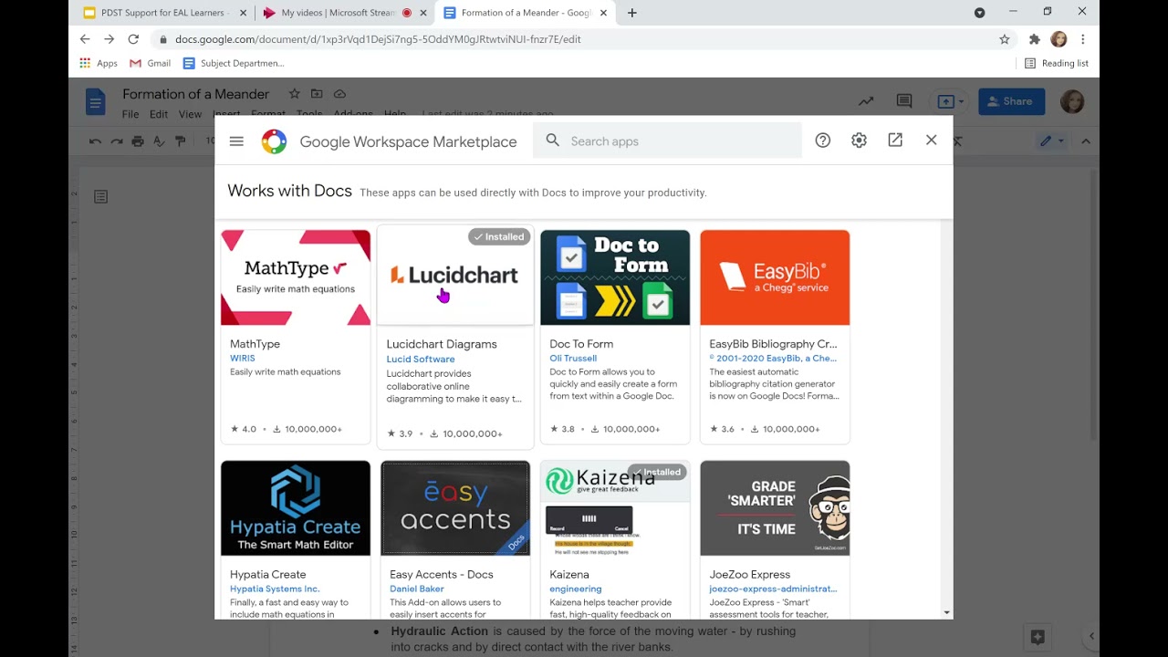The height and width of the screenshot is (657, 1168).
Task: Click the WIRIS developer link
Action: click(243, 359)
